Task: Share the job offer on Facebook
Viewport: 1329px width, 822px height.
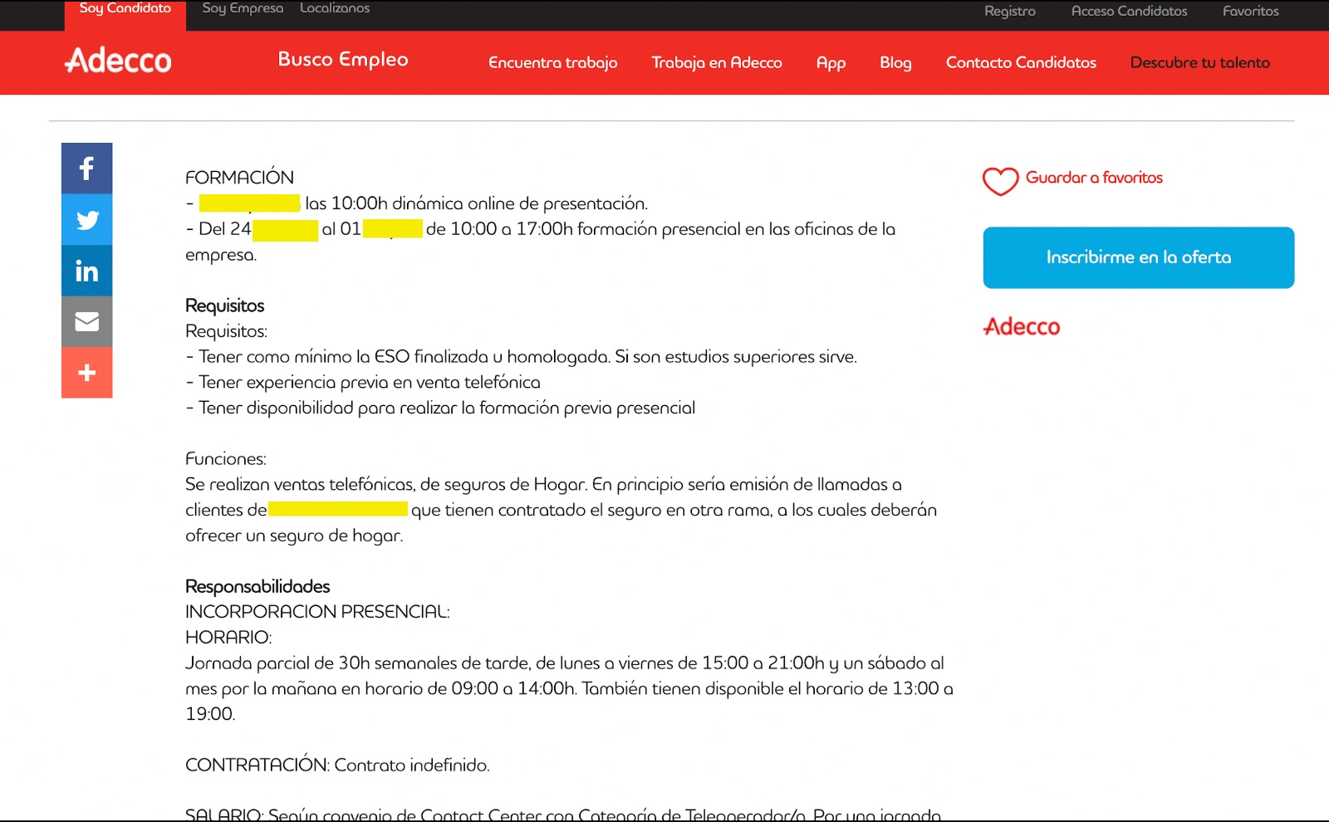Action: point(86,169)
